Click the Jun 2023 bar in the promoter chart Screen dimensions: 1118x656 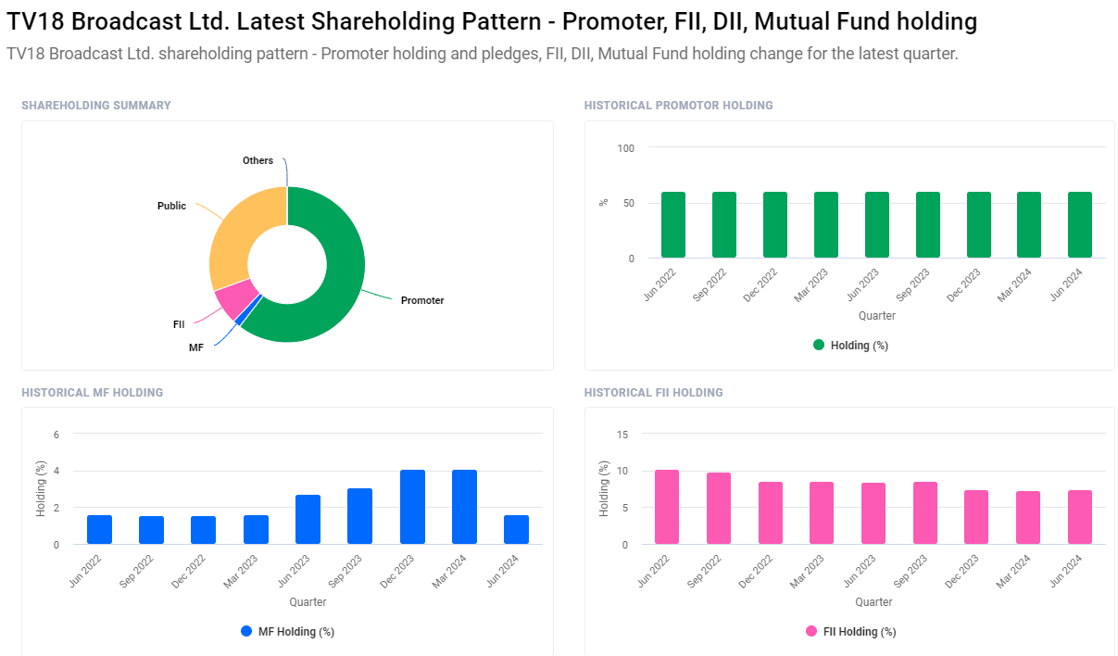[x=877, y=225]
